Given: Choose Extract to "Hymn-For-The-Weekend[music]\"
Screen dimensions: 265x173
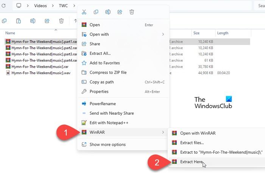Looking at the screenshot, I should click(217, 152).
